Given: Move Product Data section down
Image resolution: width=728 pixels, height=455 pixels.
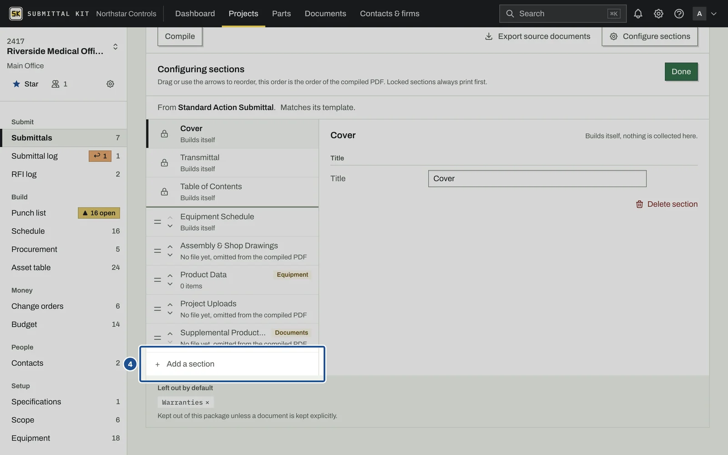Looking at the screenshot, I should 170,284.
